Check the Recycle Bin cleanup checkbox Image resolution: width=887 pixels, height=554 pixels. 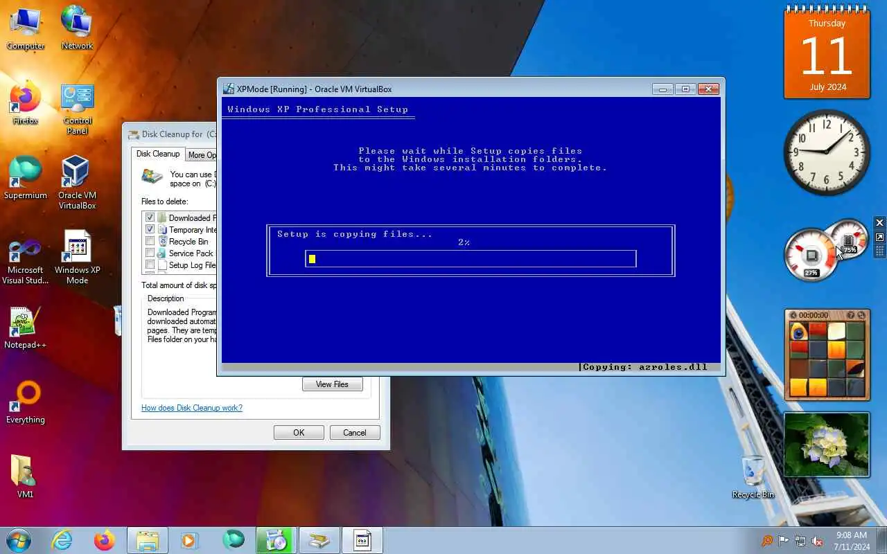pyautogui.click(x=150, y=241)
